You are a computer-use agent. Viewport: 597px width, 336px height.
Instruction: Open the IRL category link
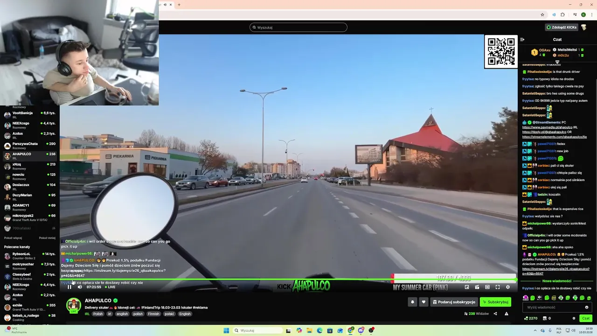tap(87, 314)
